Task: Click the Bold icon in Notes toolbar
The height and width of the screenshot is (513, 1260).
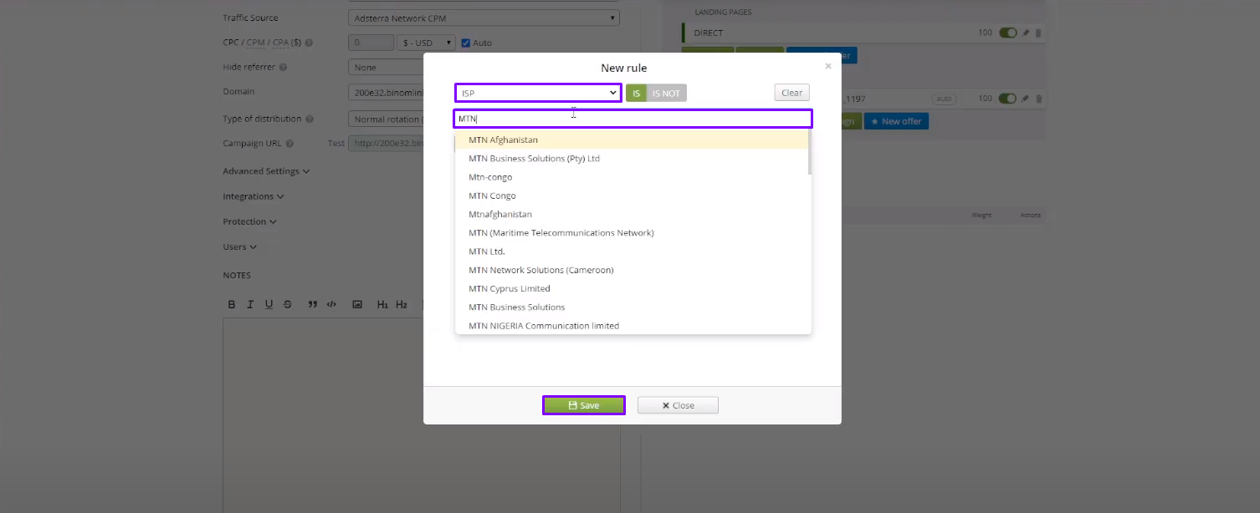Action: point(232,305)
